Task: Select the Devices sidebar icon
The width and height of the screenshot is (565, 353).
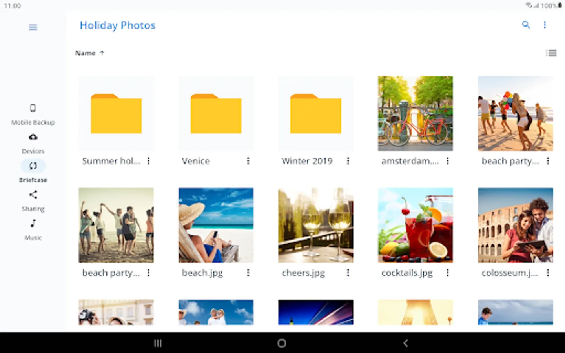Action: point(33,141)
